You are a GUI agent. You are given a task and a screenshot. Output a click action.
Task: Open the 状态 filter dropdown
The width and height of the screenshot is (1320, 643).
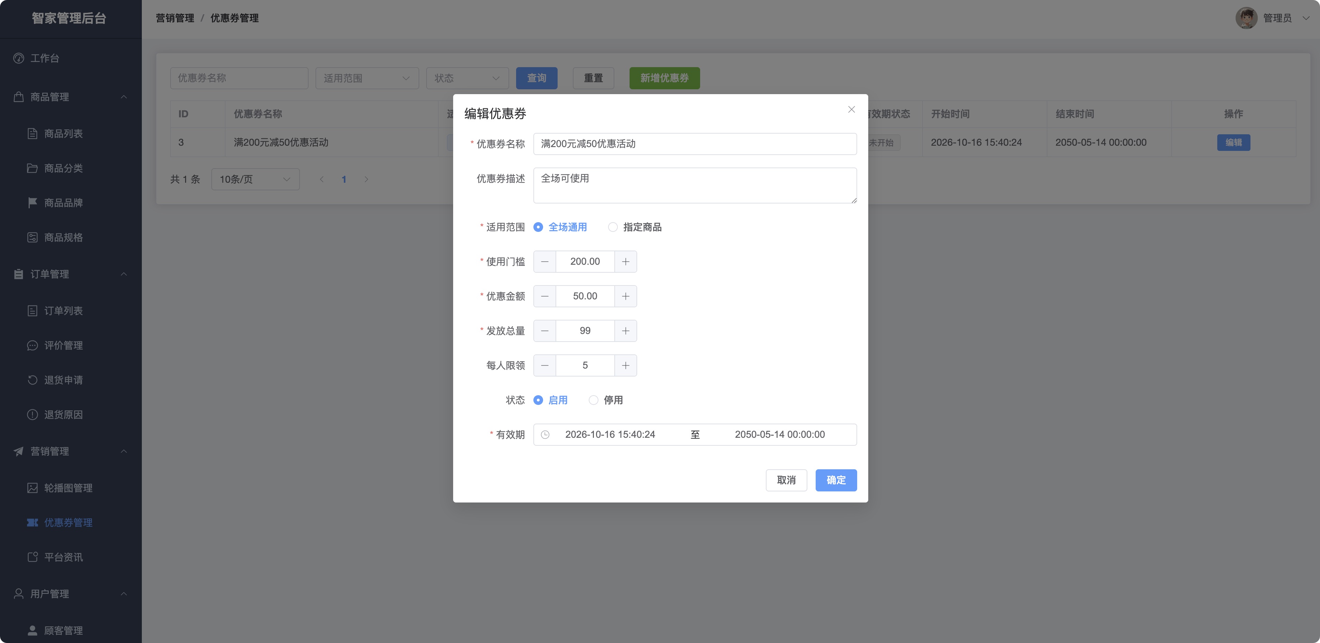point(467,78)
